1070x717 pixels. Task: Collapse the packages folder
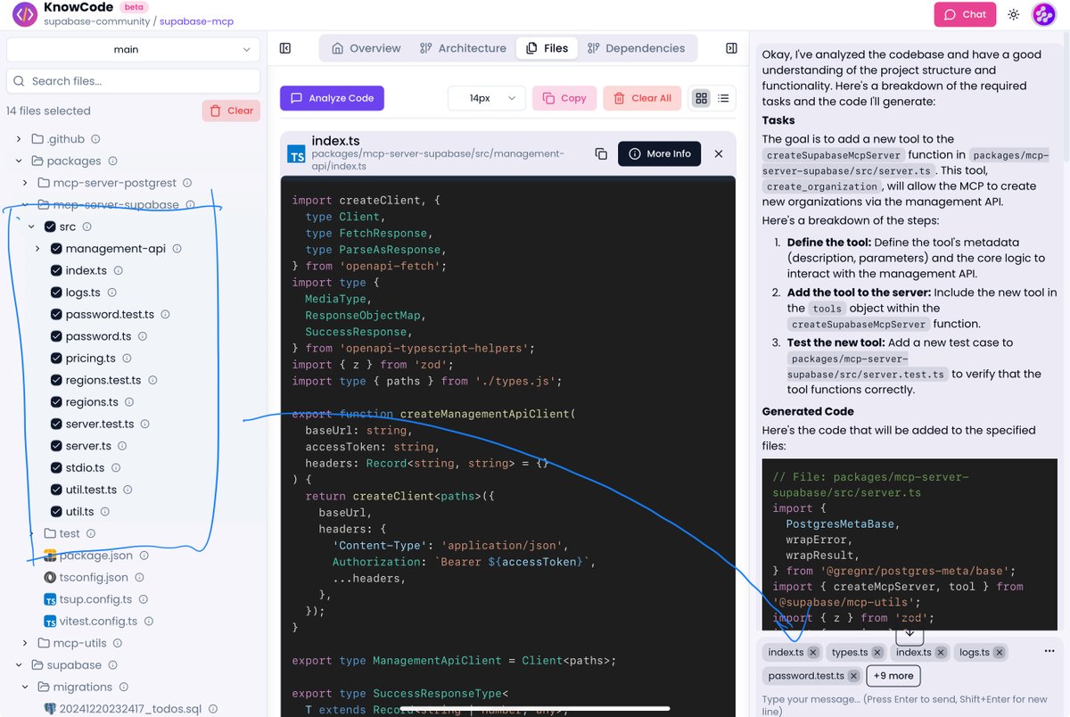pos(19,161)
